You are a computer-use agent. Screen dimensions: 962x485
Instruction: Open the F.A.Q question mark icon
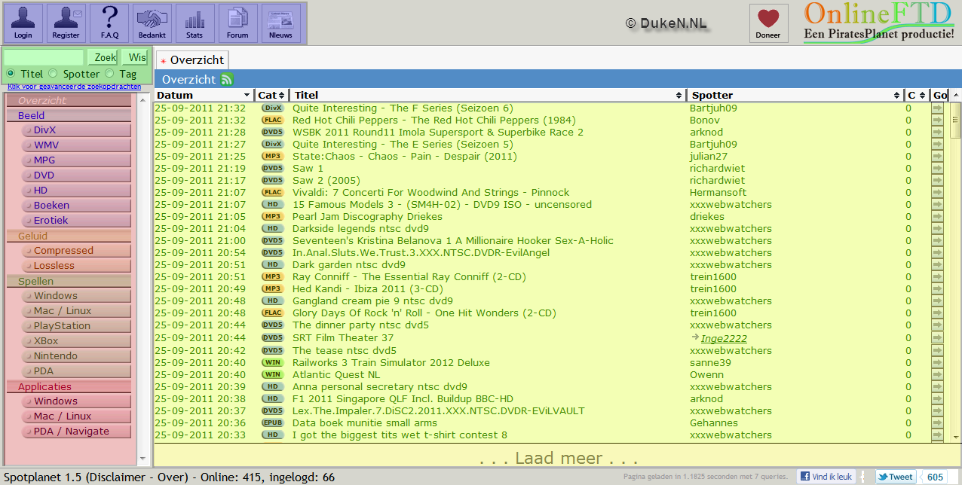(x=109, y=23)
